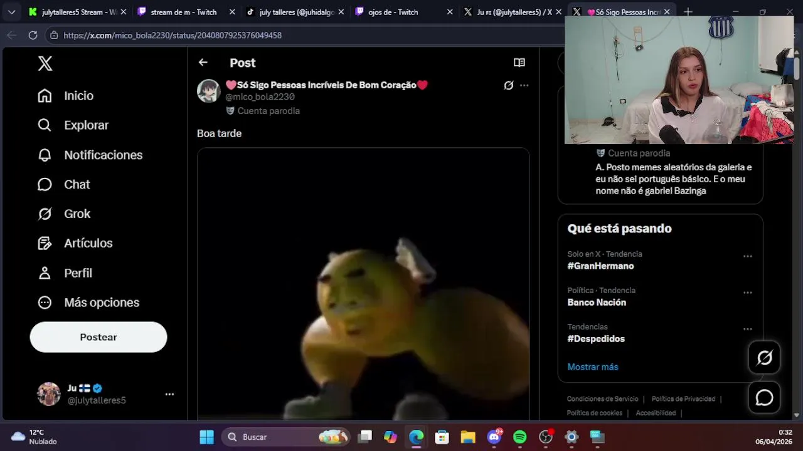Click the browser back arrow

(x=11, y=35)
